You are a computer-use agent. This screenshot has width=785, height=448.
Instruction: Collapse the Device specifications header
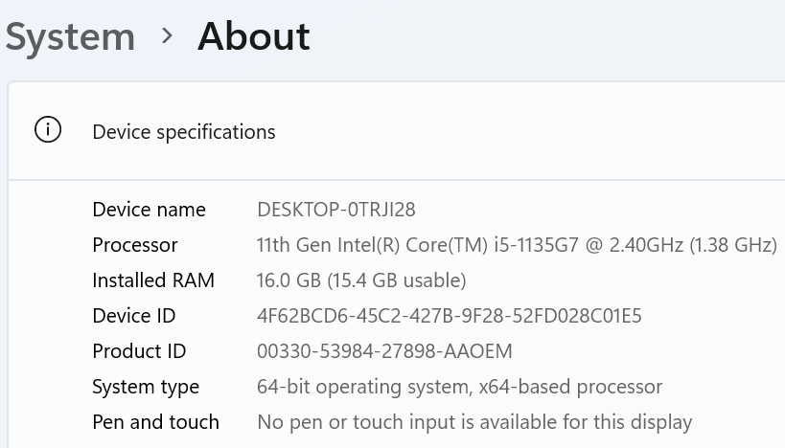[x=397, y=131]
